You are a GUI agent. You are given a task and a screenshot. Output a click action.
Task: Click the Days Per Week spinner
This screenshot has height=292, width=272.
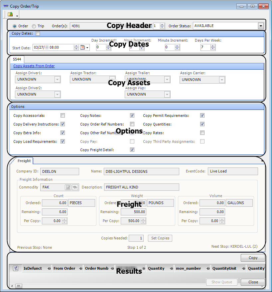(x=213, y=47)
